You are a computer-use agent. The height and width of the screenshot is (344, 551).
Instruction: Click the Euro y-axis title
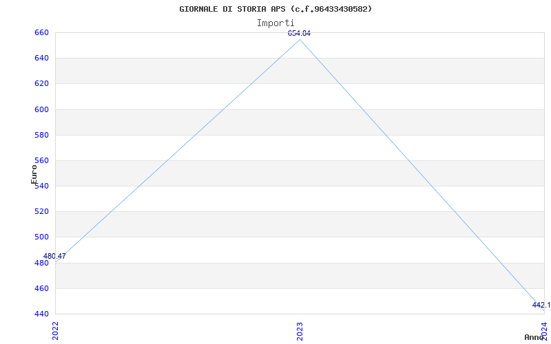click(x=34, y=175)
